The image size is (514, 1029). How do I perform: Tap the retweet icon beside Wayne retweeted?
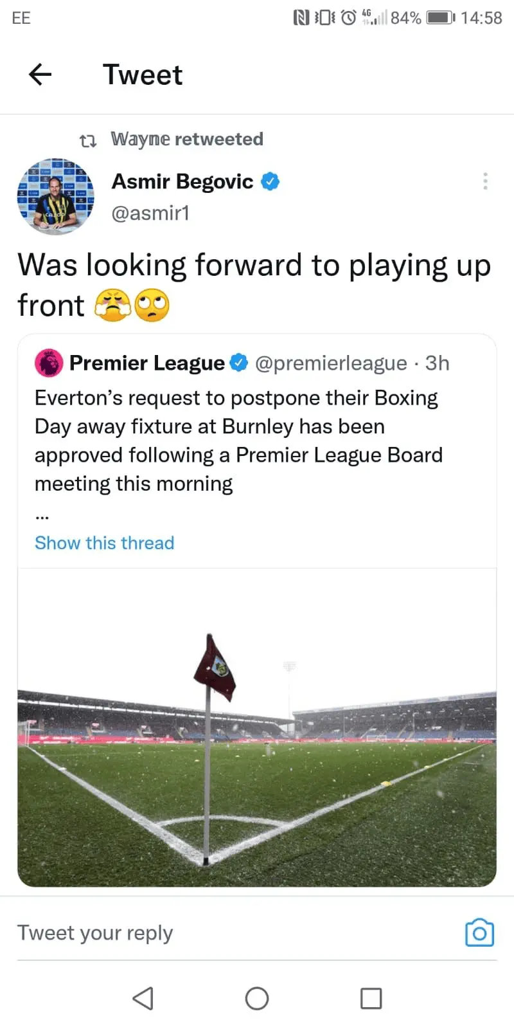pos(87,140)
